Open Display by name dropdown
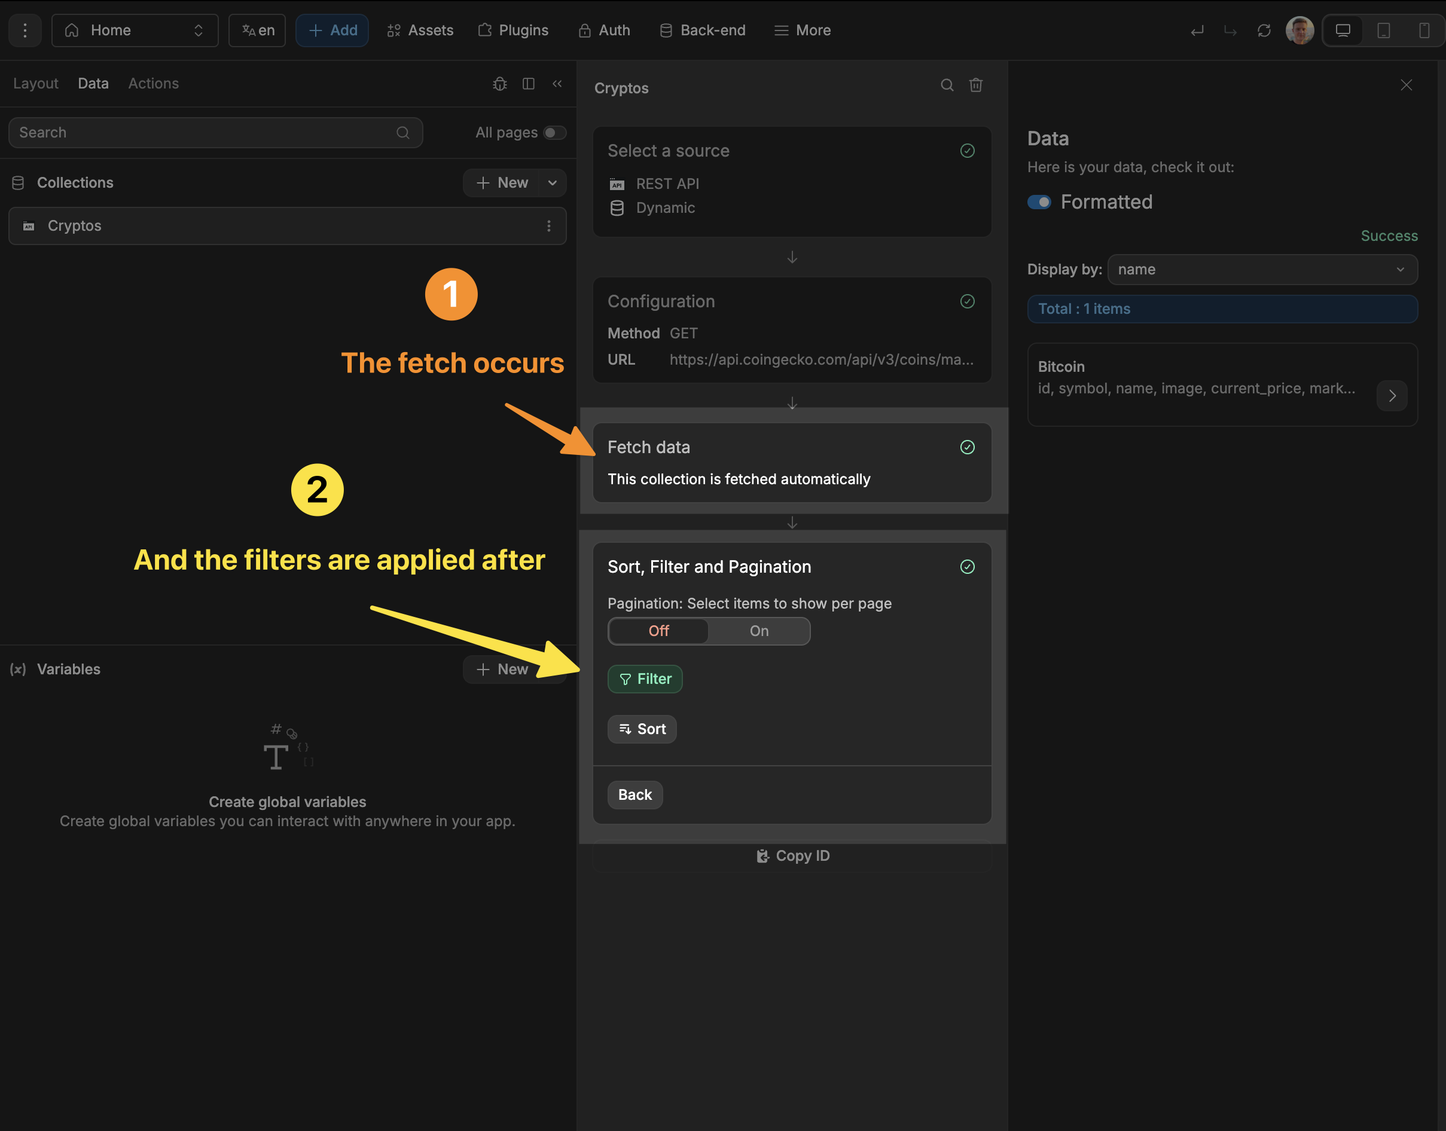Screen dimensions: 1446x1131 [1262, 270]
